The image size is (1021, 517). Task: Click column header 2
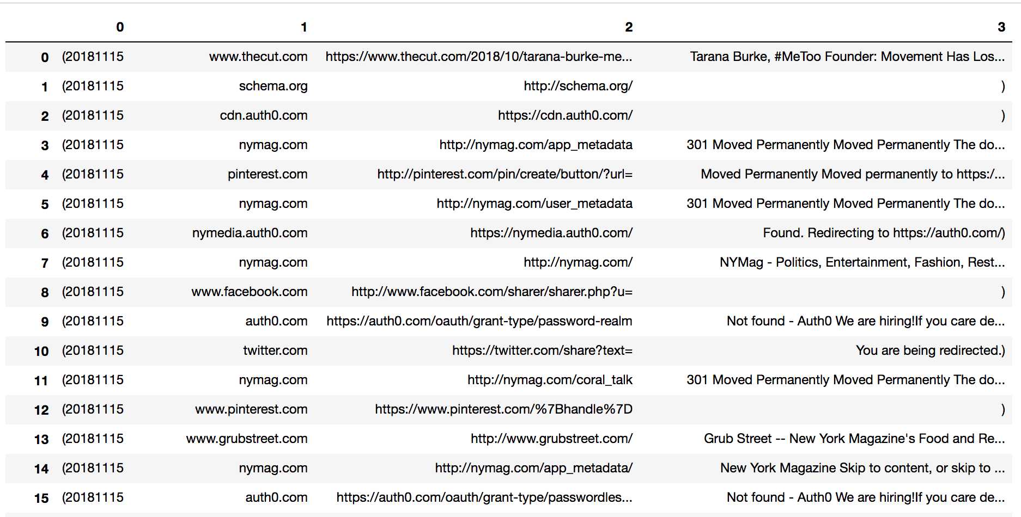click(x=628, y=27)
